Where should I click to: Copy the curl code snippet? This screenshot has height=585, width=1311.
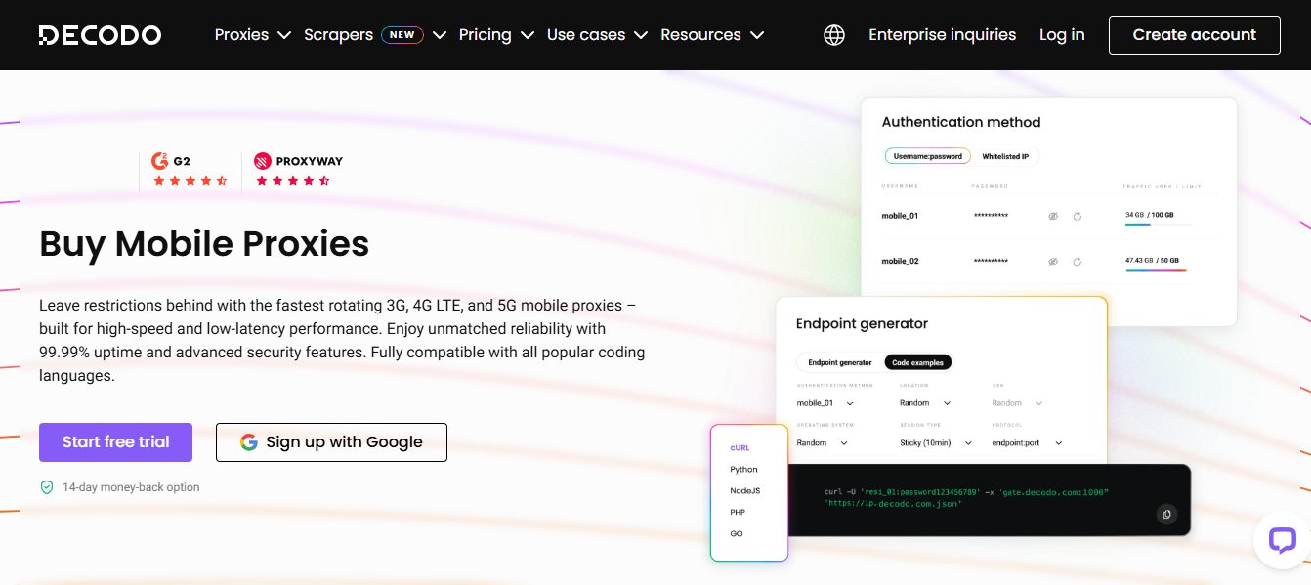point(1165,514)
